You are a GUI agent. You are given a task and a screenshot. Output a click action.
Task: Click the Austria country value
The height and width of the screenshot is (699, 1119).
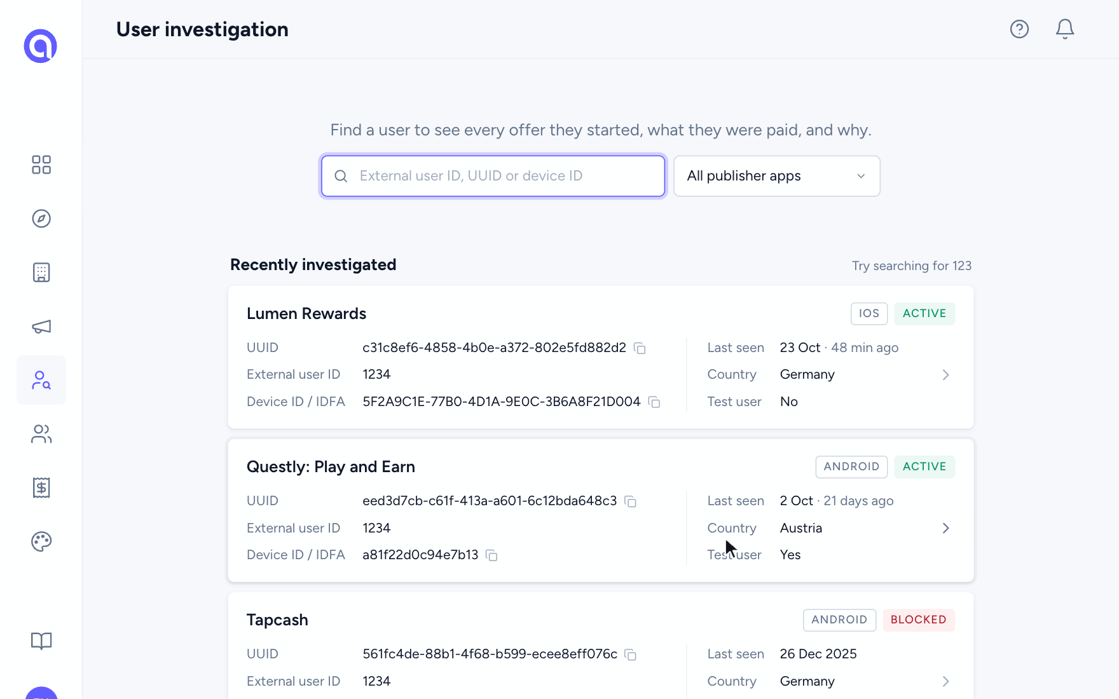pyautogui.click(x=801, y=528)
